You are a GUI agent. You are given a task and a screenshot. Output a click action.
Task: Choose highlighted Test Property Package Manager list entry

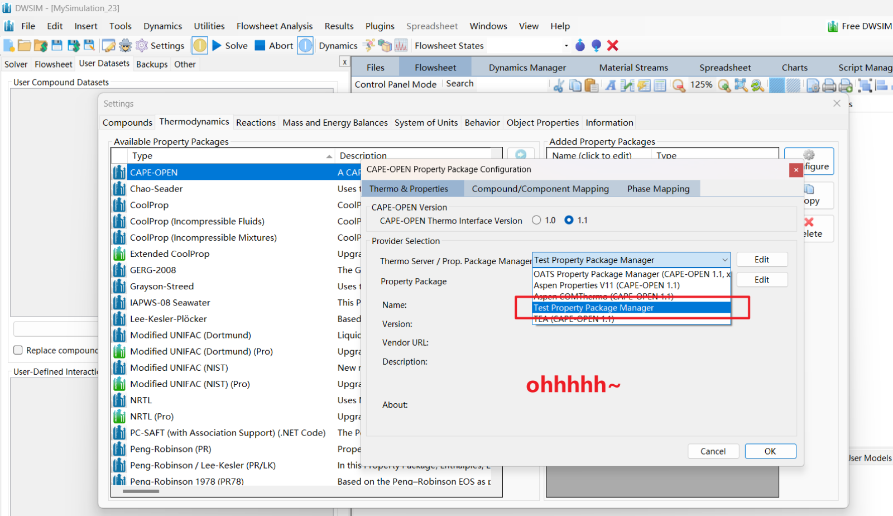pyautogui.click(x=632, y=308)
